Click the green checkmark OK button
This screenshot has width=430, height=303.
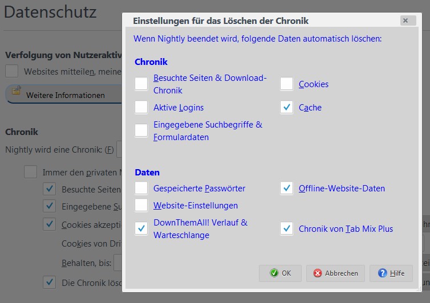click(280, 273)
